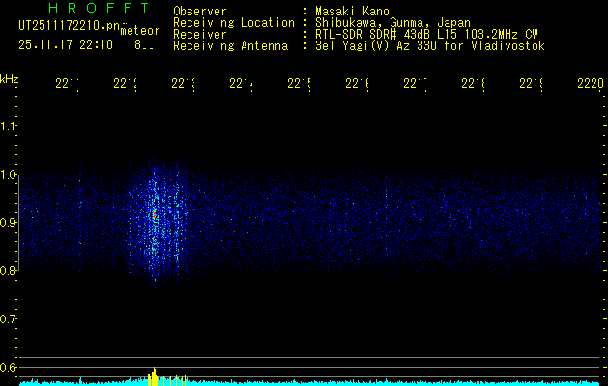Viewport: 608px width, 386px height.
Task: Click the 2219 time axis label
Action: [531, 83]
